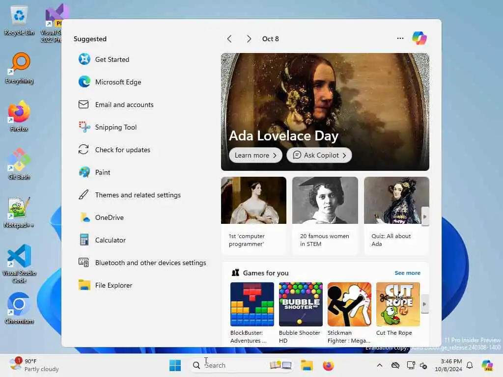Select Recycle Bin on desktop
Screen dimensions: 503x377
coord(19,21)
